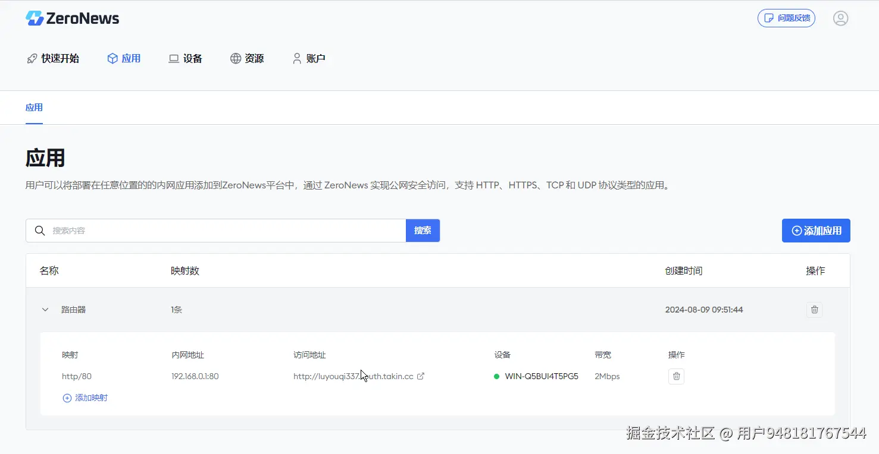The height and width of the screenshot is (454, 879).
Task: Click the 资源 tab's globe icon
Action: click(234, 58)
